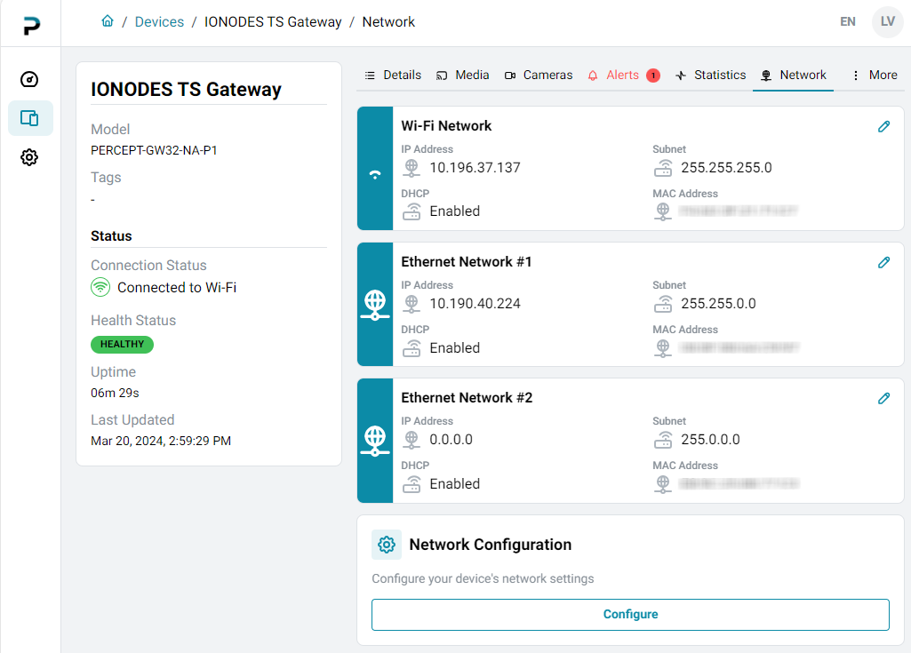Edit Ethernet Network #1 with pencil icon
Viewport: 911px width, 653px height.
pos(883,263)
